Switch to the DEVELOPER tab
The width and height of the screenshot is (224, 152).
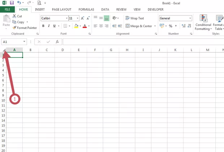click(x=156, y=9)
